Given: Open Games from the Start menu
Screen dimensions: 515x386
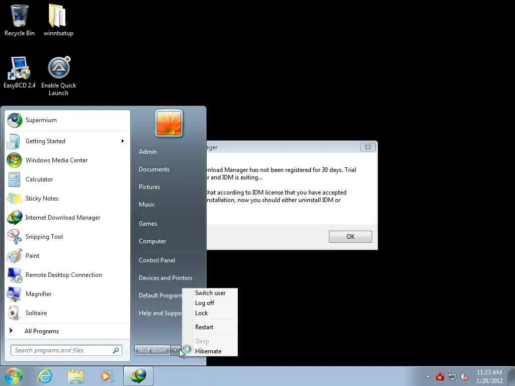Looking at the screenshot, I should click(x=148, y=224).
